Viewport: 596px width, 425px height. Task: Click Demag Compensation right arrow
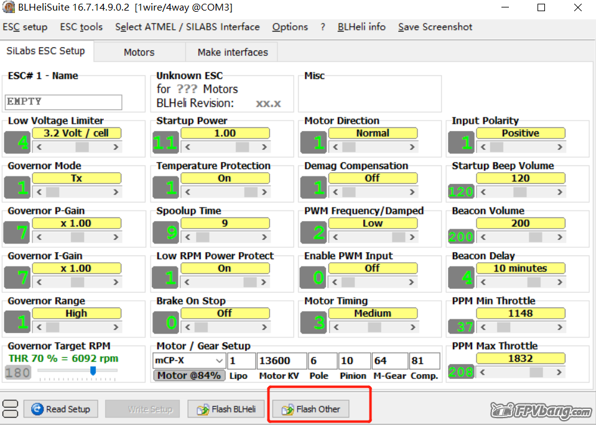[x=412, y=192]
